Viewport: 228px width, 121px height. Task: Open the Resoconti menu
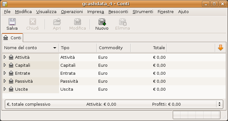click(118, 12)
